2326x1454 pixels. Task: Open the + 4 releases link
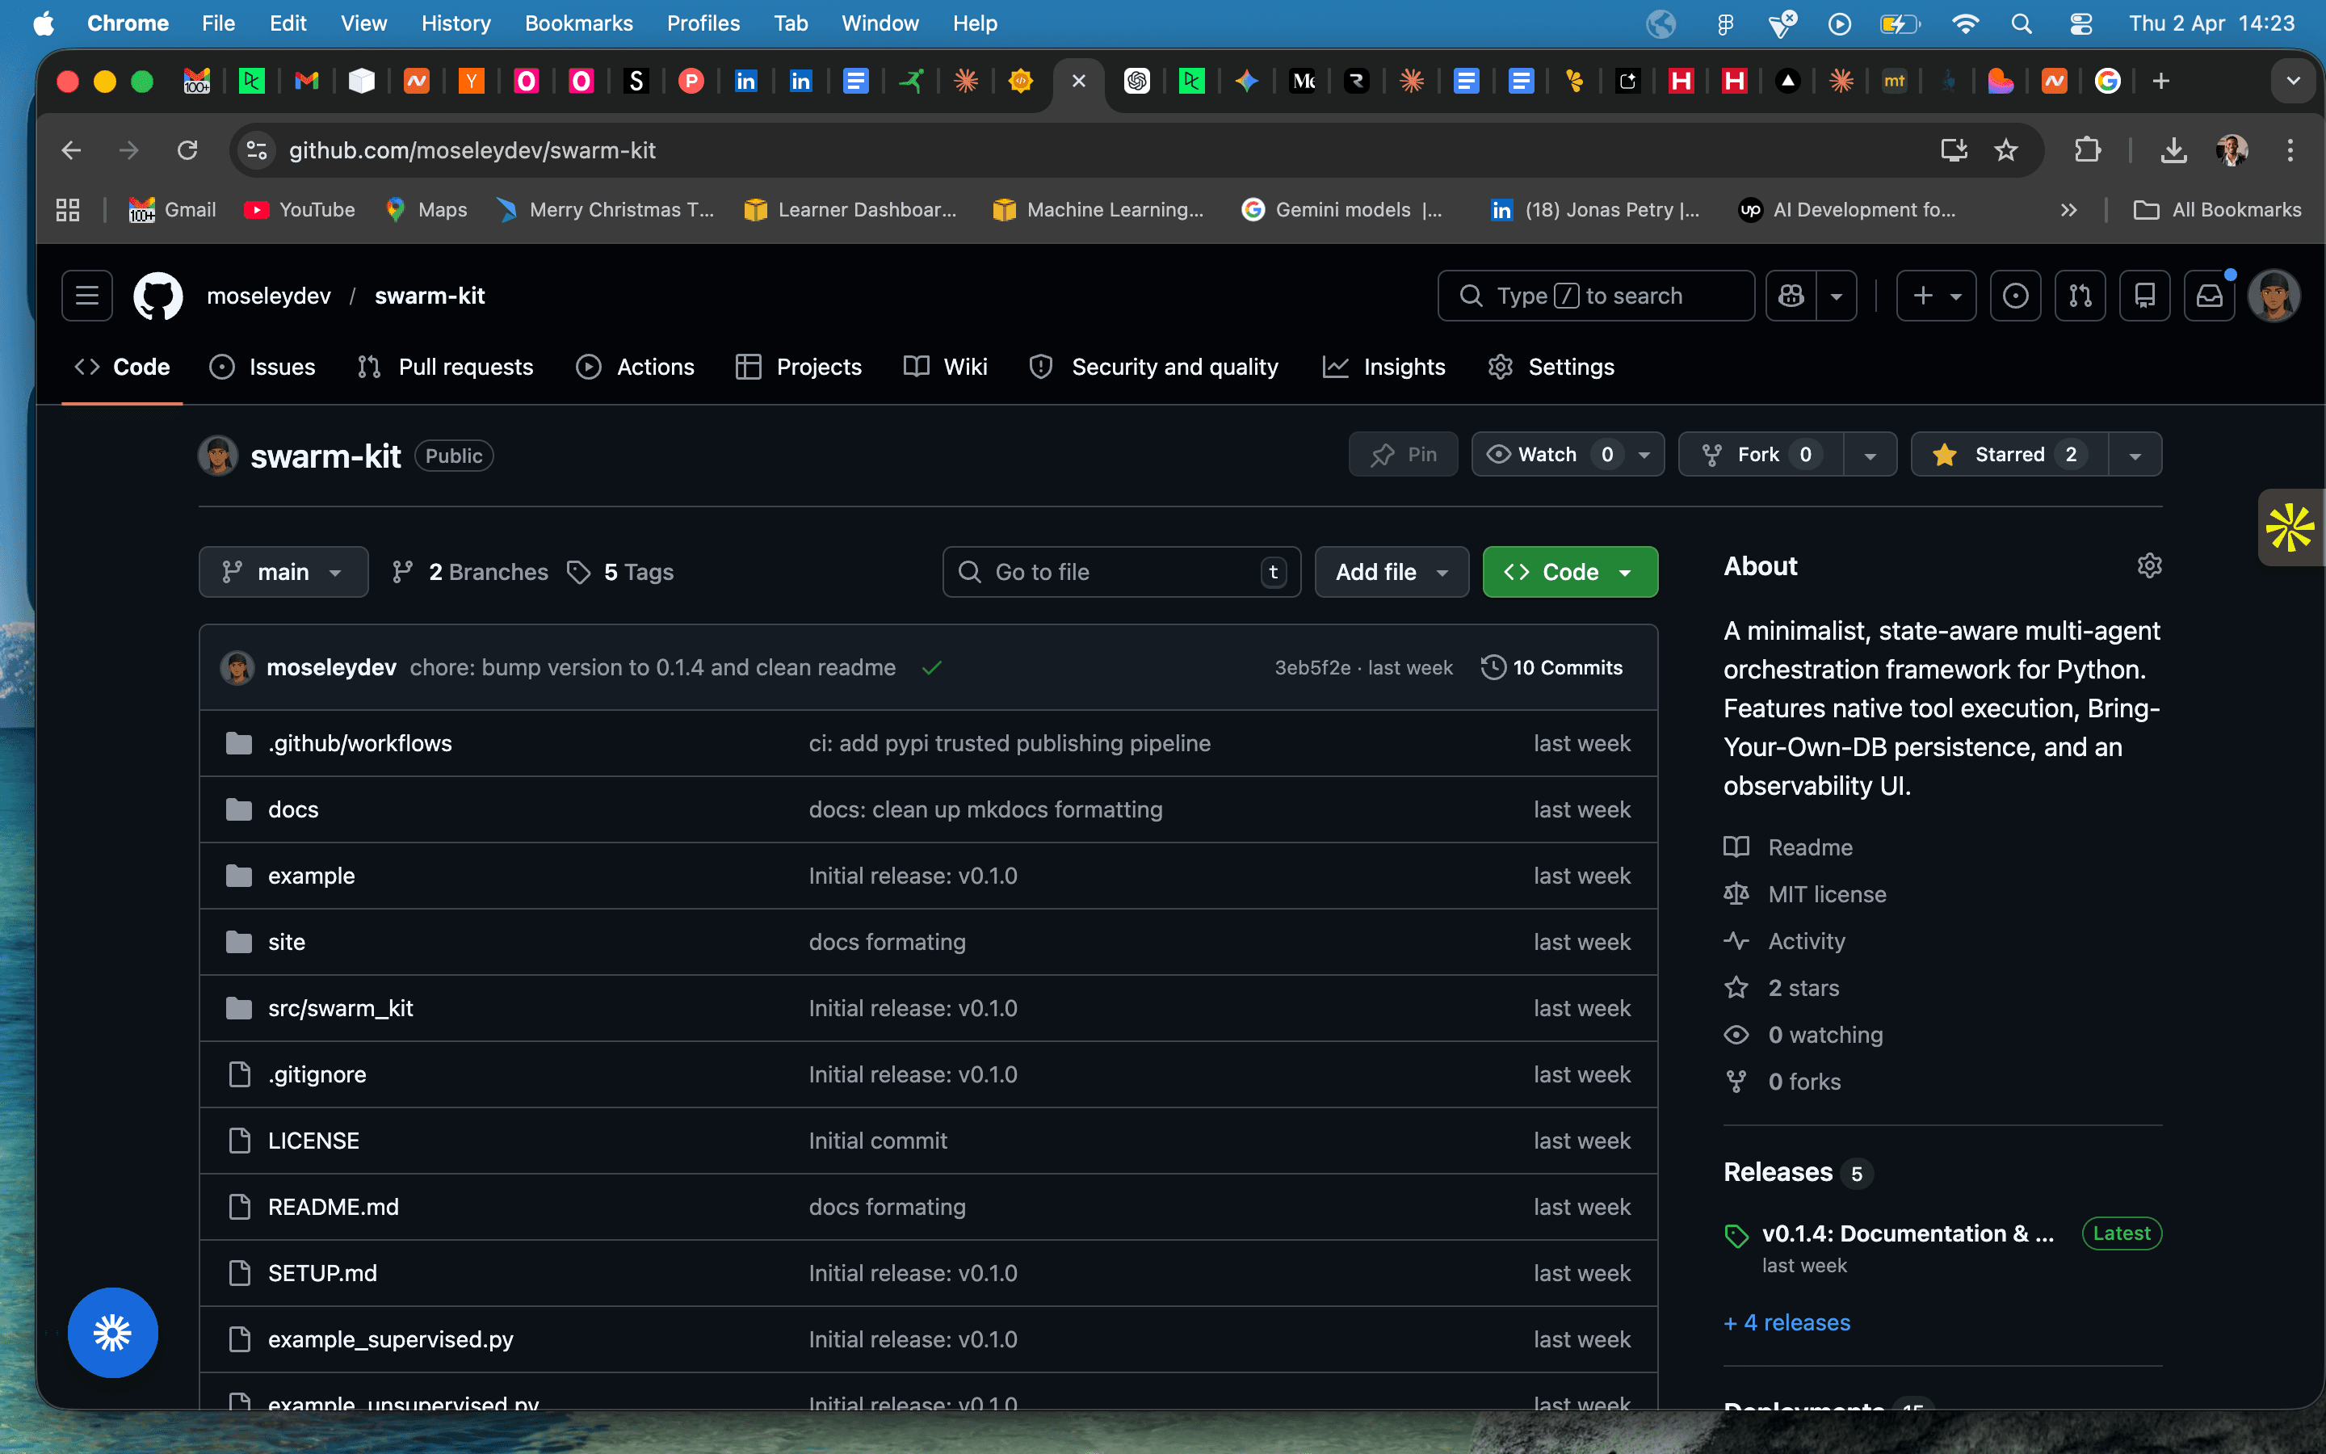(x=1786, y=1322)
